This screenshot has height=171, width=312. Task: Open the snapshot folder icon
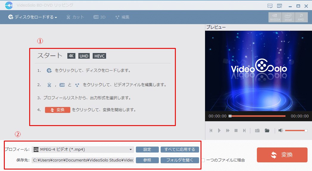[267, 130]
